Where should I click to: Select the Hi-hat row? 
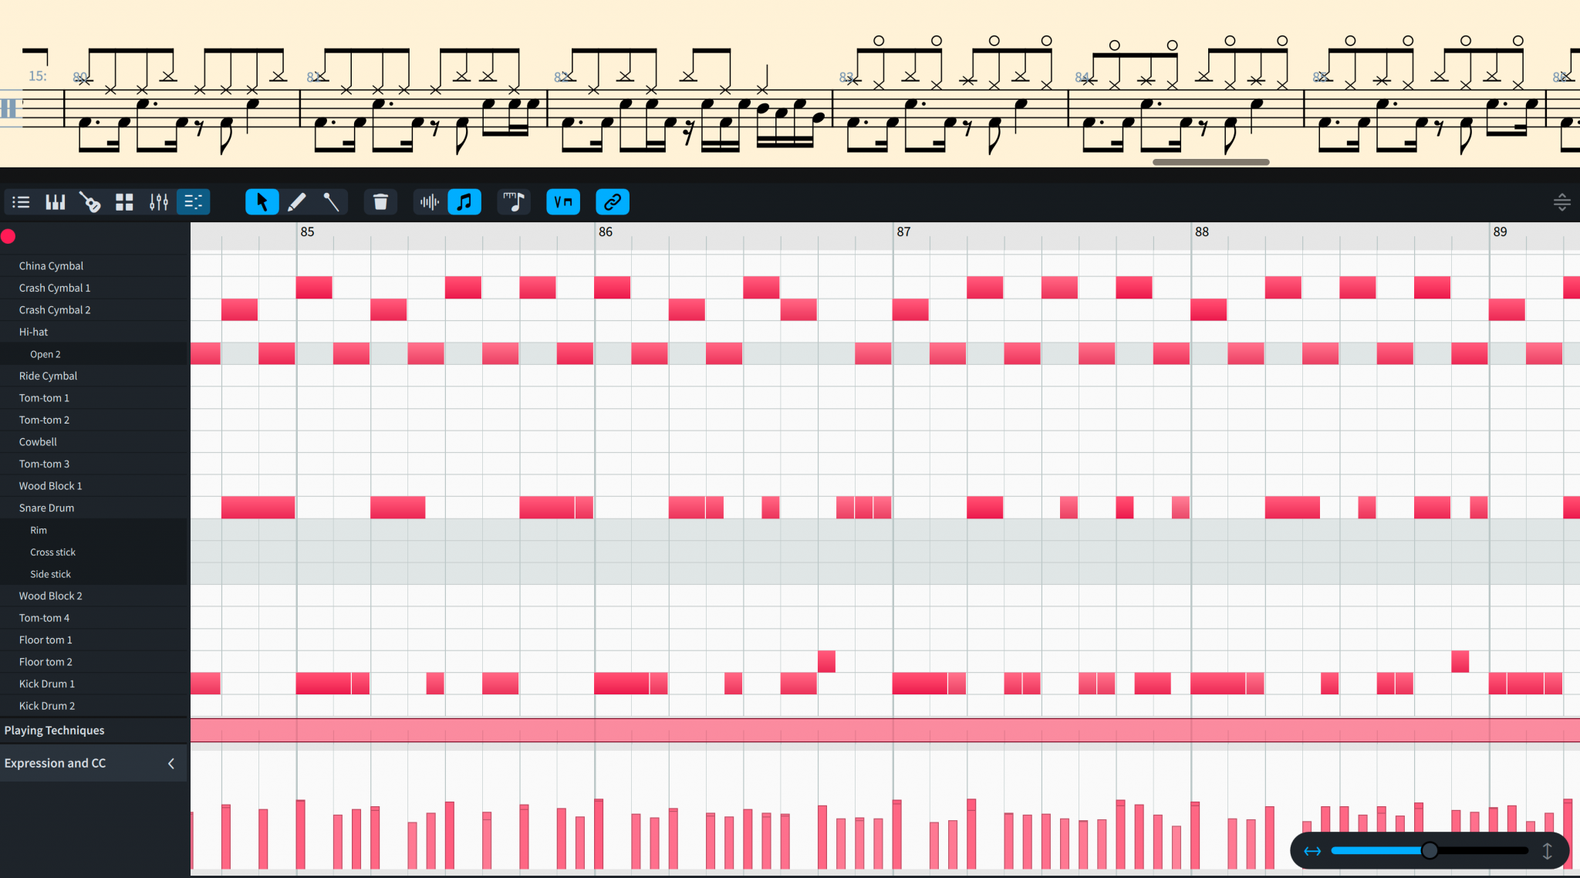(x=95, y=332)
